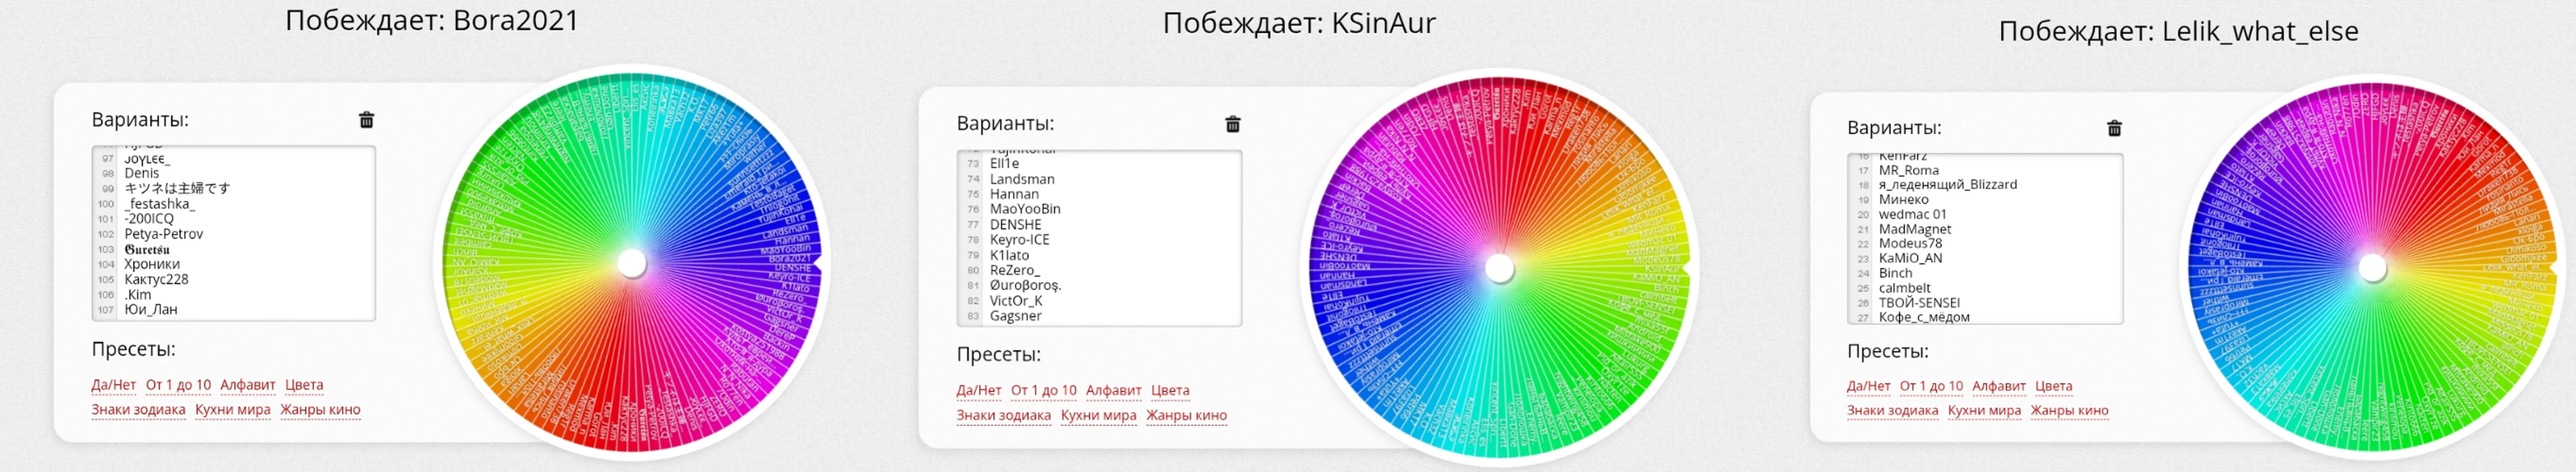Click list line 24 reading Binch
This screenshot has width=2576, height=472.
click(x=1895, y=273)
